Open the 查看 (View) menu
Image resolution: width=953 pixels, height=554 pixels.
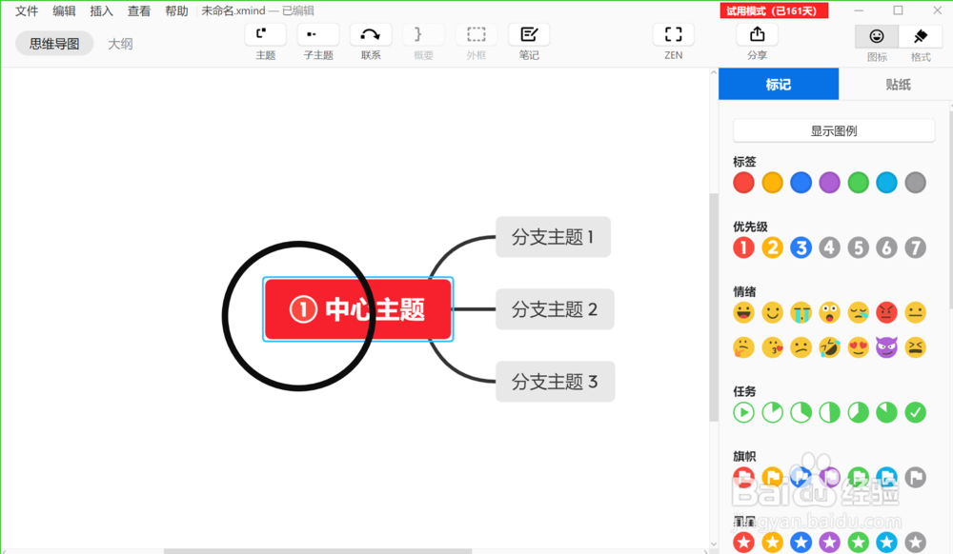(x=139, y=10)
